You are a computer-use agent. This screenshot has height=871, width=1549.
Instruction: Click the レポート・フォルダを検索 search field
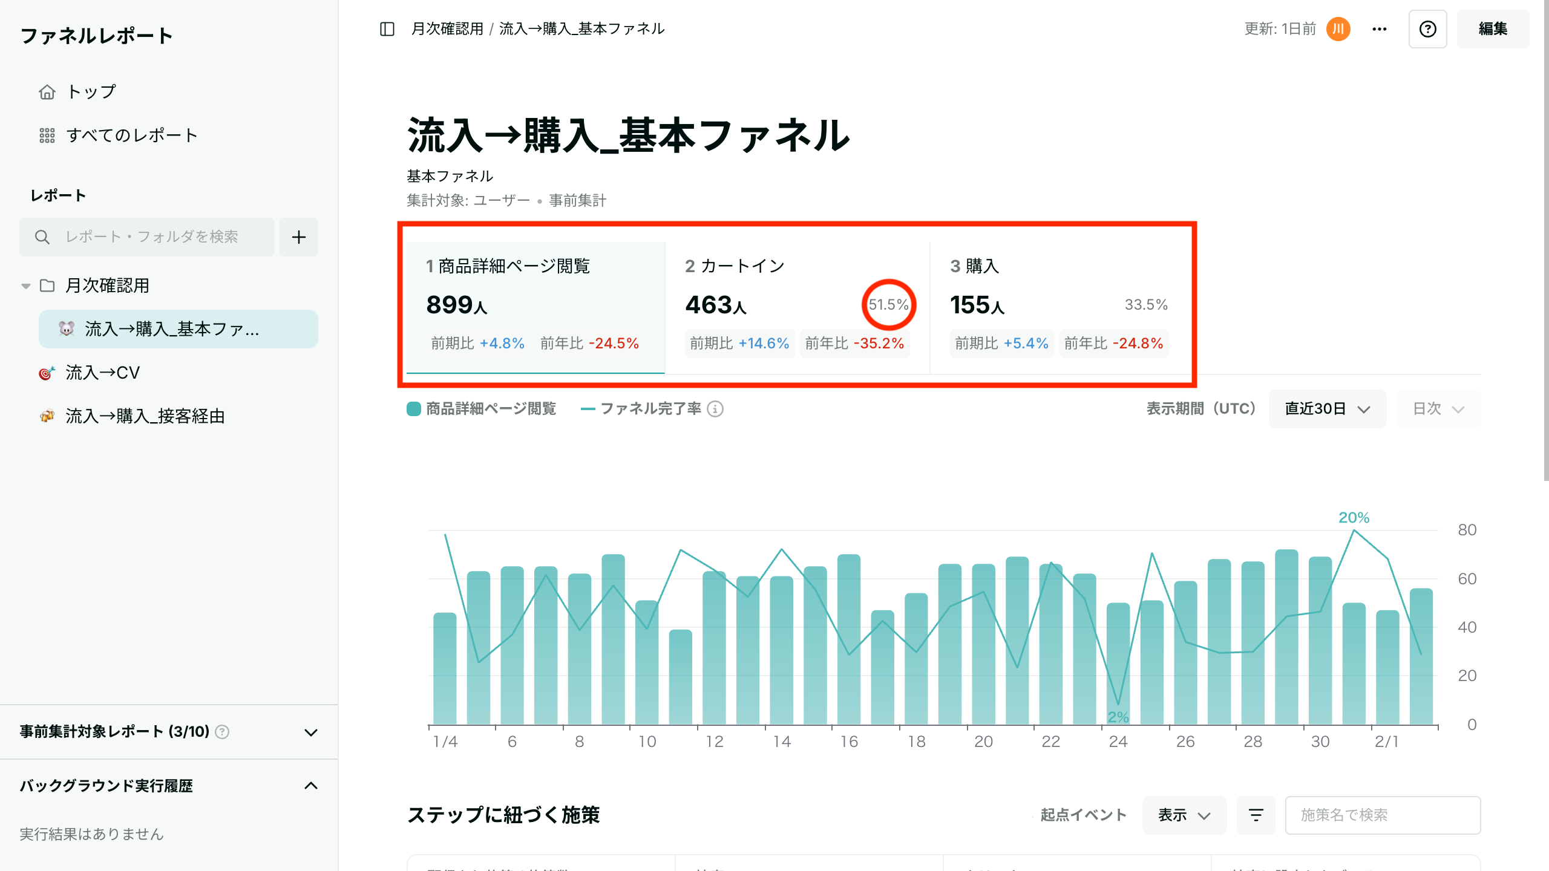point(151,237)
